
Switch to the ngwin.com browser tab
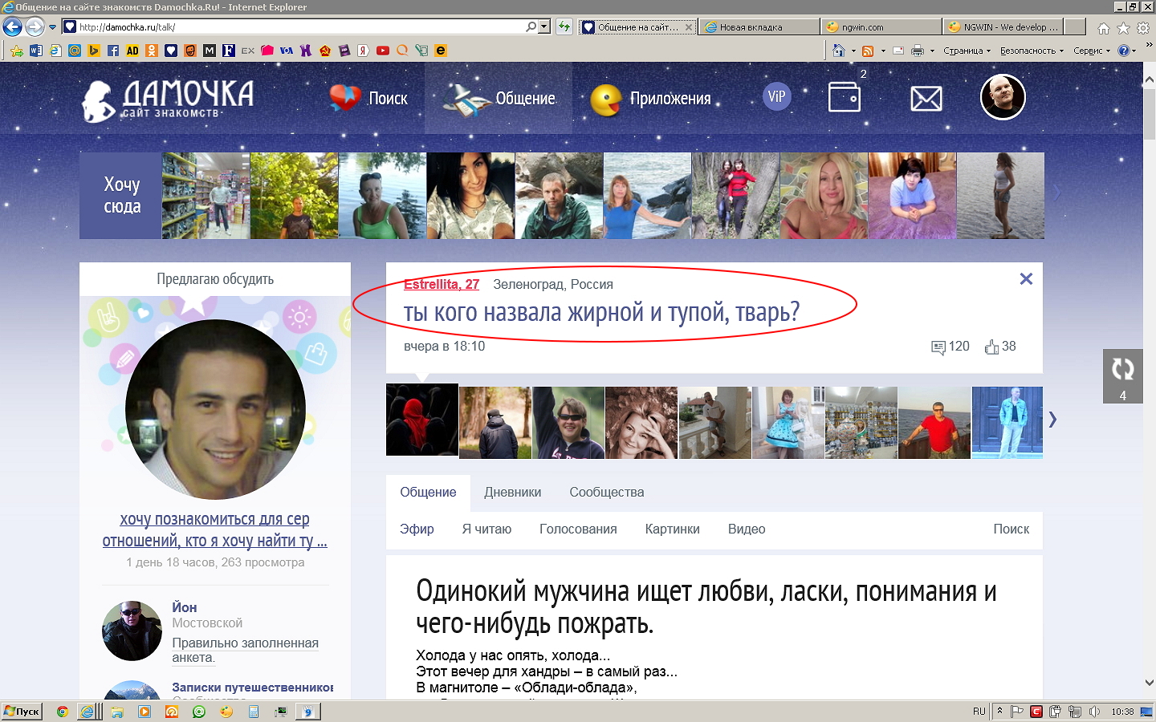(x=881, y=26)
